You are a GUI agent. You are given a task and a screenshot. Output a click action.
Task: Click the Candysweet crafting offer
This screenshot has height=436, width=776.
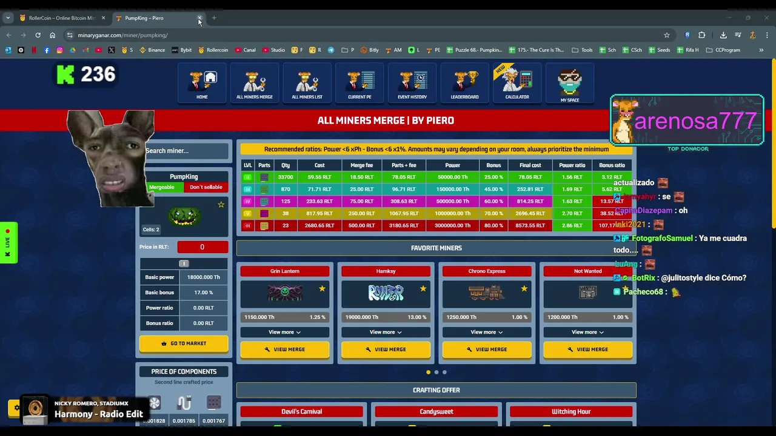436,412
